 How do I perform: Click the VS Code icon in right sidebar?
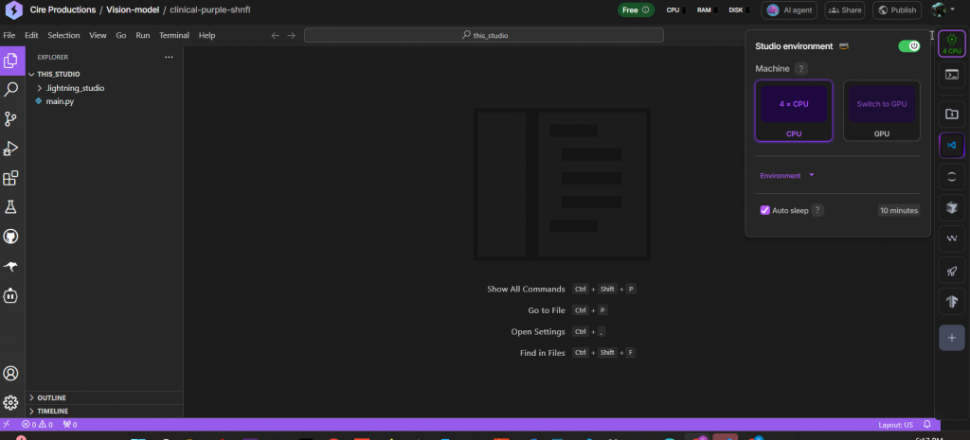coord(951,145)
